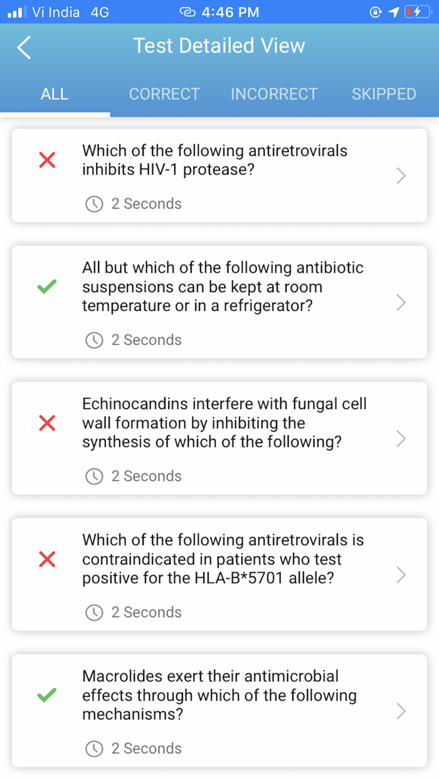Switch to the CORRECT tab
Viewport: 439px width, 780px height.
tap(164, 94)
